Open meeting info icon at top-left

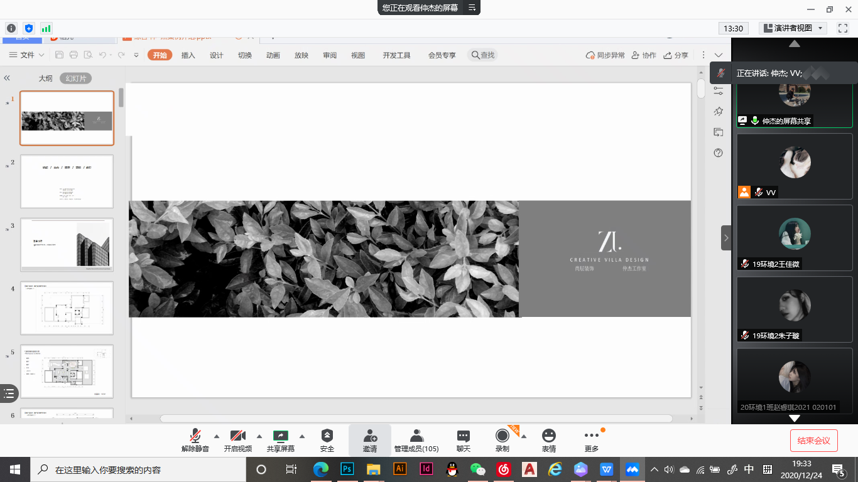(11, 28)
